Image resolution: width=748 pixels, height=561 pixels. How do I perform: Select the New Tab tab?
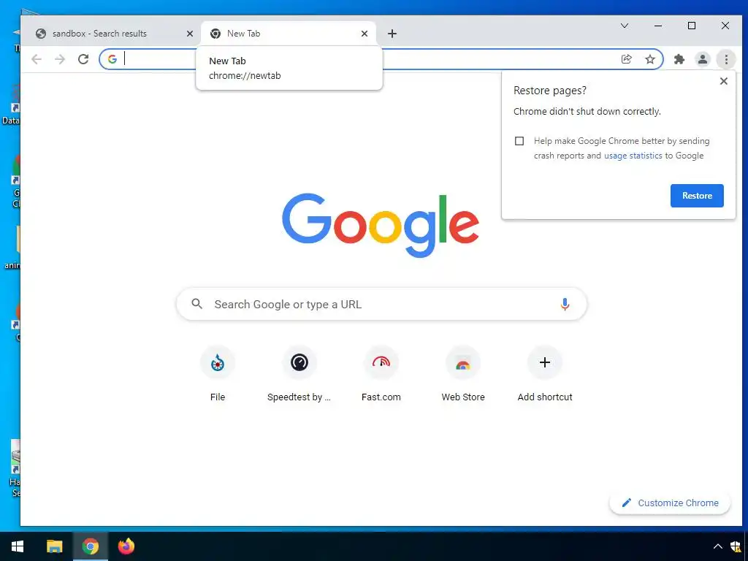point(288,34)
